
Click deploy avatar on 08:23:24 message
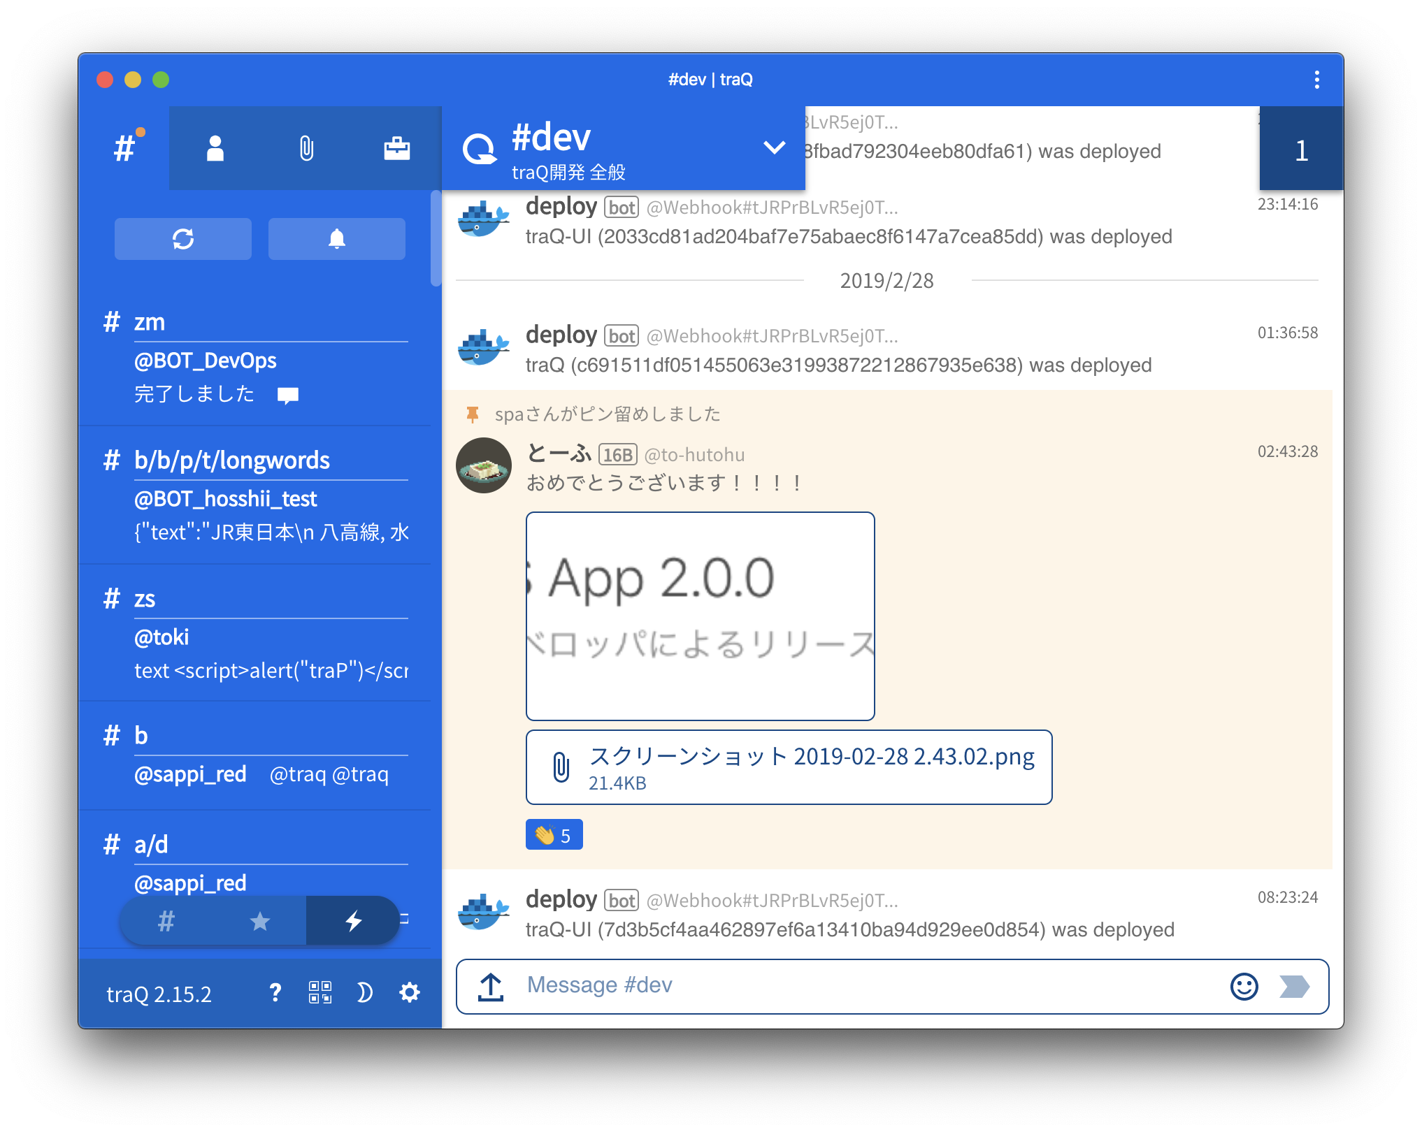click(x=483, y=913)
